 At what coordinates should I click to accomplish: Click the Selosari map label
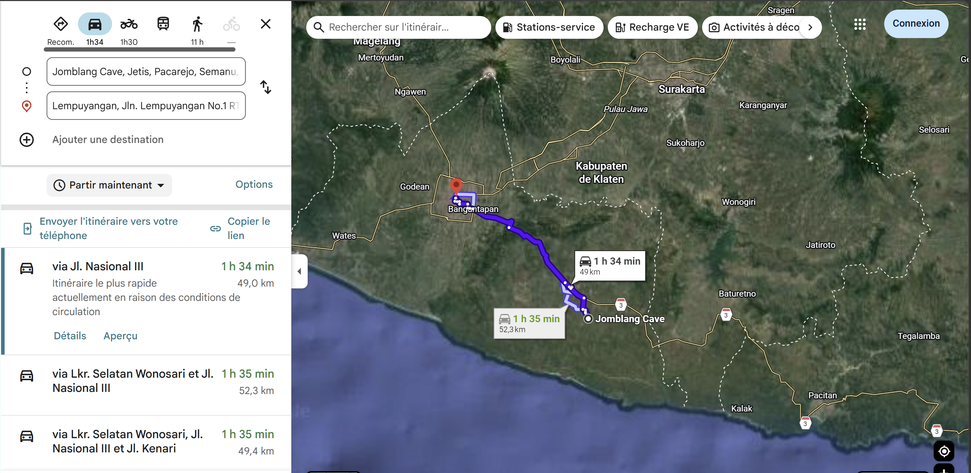click(934, 130)
